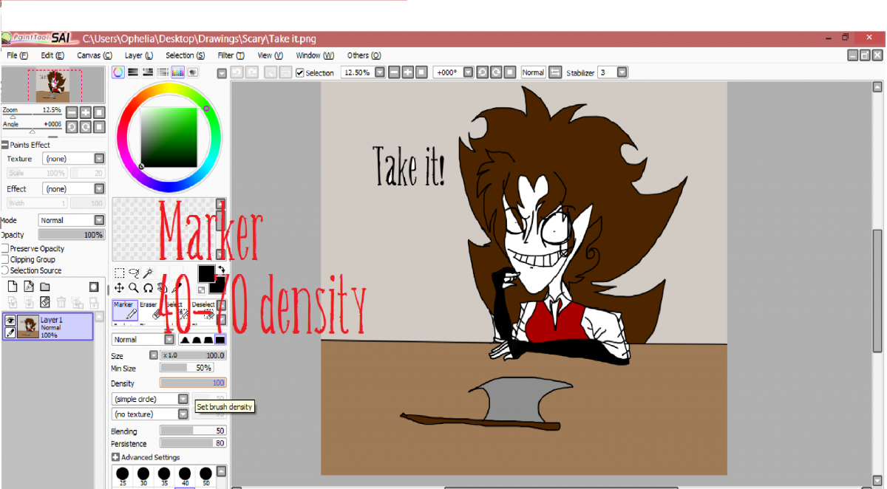Delete layer with trash icon
Screen dimensions: 887x489
pyautogui.click(x=61, y=302)
